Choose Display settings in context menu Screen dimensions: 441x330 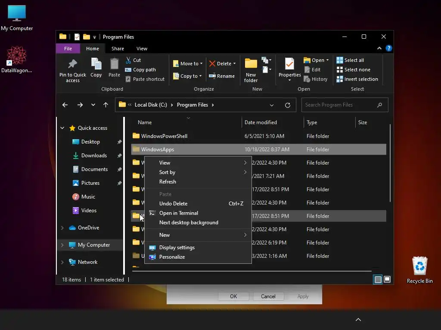click(198, 247)
